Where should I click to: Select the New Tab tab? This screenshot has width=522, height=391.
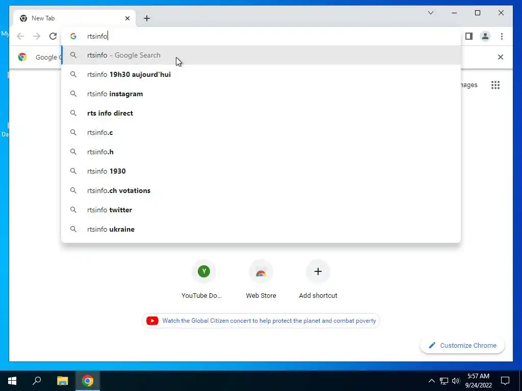[75, 18]
